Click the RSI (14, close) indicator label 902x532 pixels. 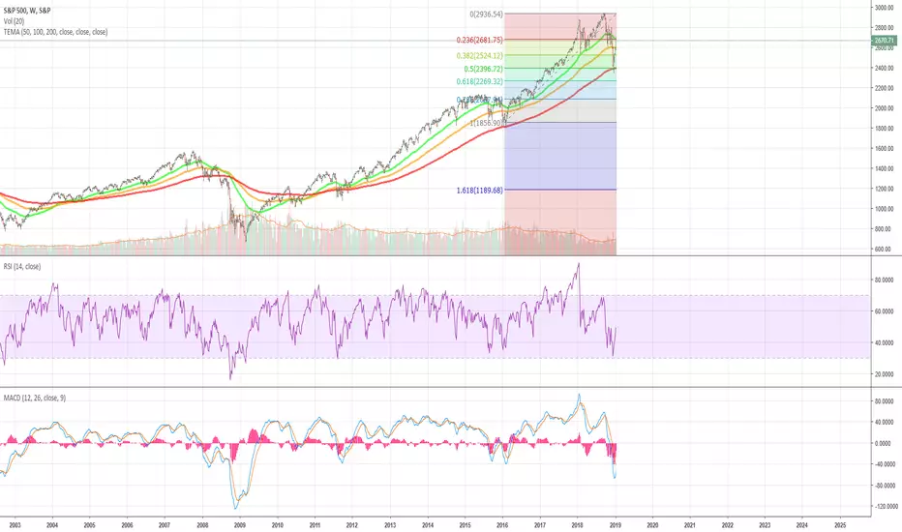click(22, 266)
